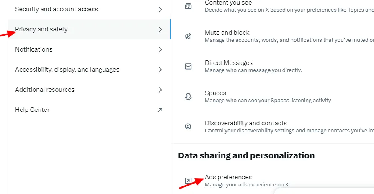This screenshot has width=374, height=194.
Task: Open Mute and block settings
Action: 227,33
